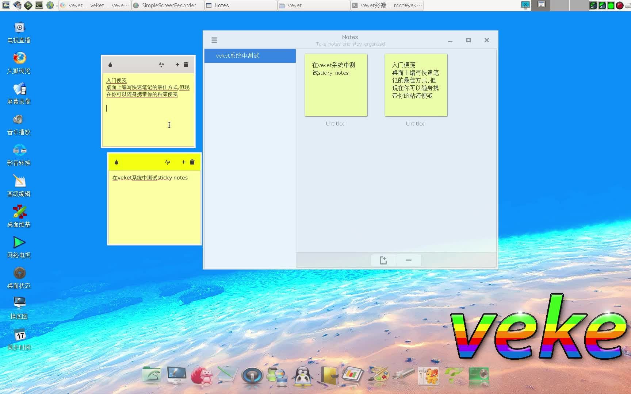Click red record tray icon
Image resolution: width=631 pixels, height=394 pixels.
click(x=620, y=5)
